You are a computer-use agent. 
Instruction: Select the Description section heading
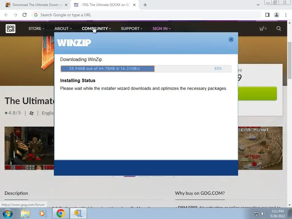point(16,193)
